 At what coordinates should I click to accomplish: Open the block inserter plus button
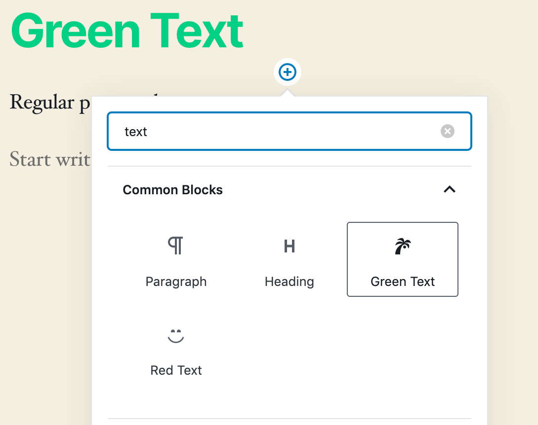[x=287, y=71]
